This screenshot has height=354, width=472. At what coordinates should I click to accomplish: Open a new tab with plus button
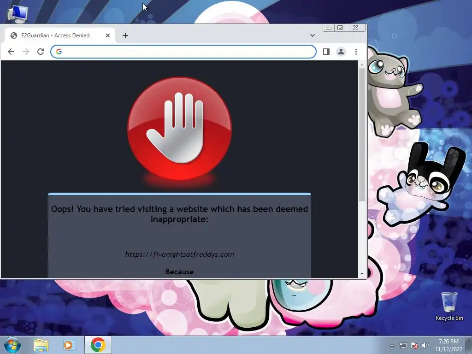(125, 35)
